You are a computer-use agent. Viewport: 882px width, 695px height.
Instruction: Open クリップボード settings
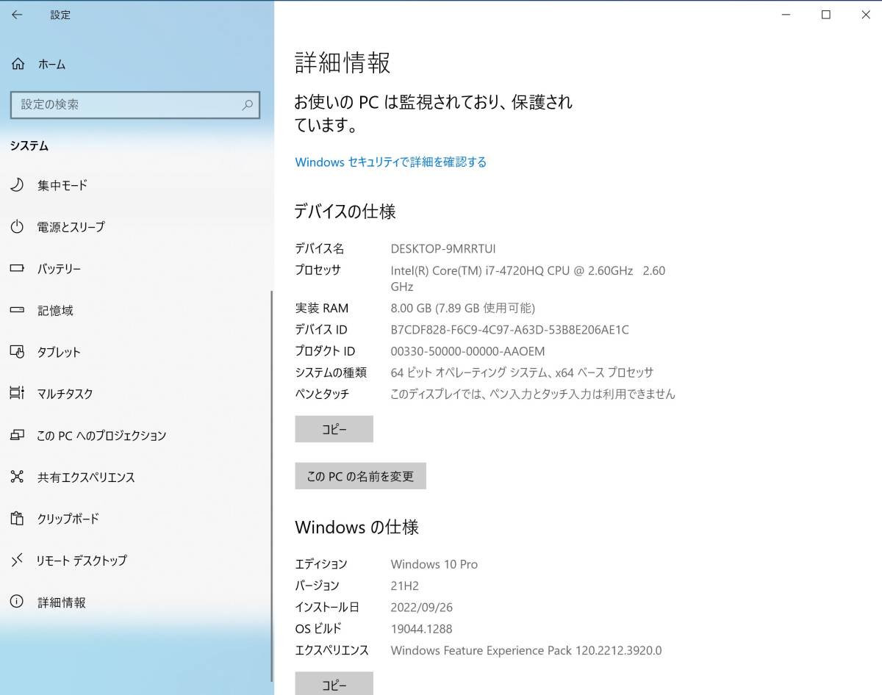pyautogui.click(x=136, y=519)
